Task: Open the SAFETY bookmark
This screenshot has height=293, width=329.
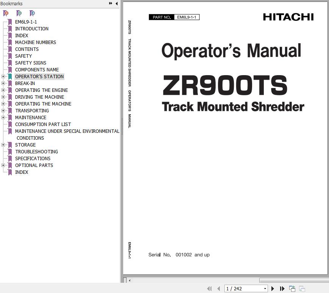Action: coord(23,56)
